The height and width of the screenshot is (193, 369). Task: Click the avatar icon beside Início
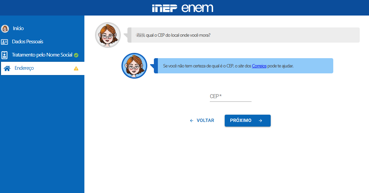pyautogui.click(x=5, y=28)
